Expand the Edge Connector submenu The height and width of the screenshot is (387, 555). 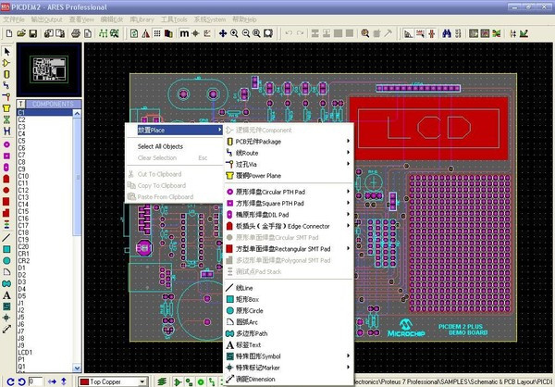click(x=288, y=226)
